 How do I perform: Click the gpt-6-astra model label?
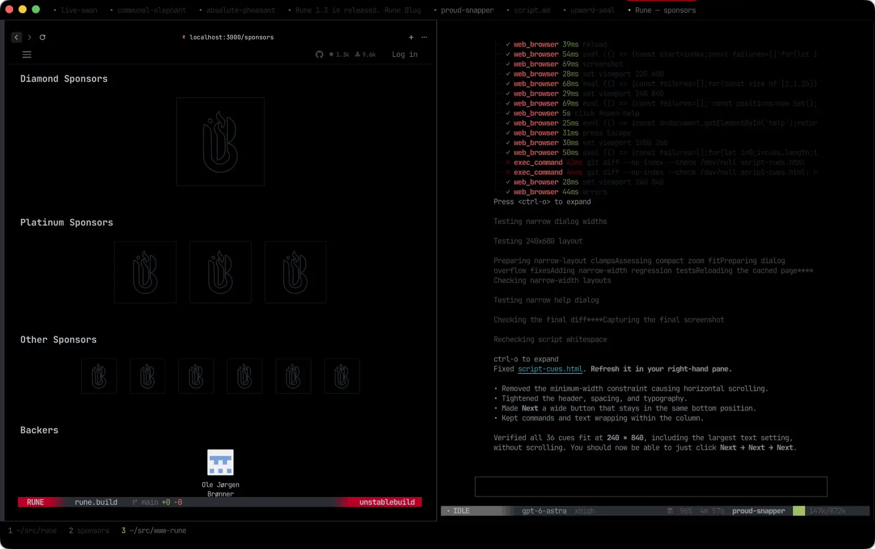tap(544, 511)
